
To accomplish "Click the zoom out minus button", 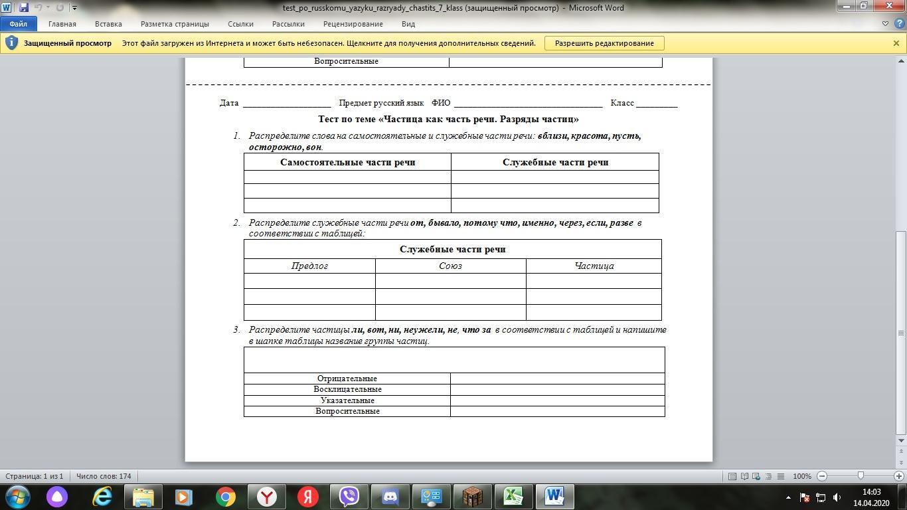I will (x=822, y=476).
